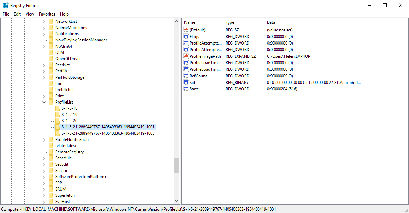Select the C:\Users\Helen.LAPTOP data cell
Screen dimensions: 409x213
289,56
